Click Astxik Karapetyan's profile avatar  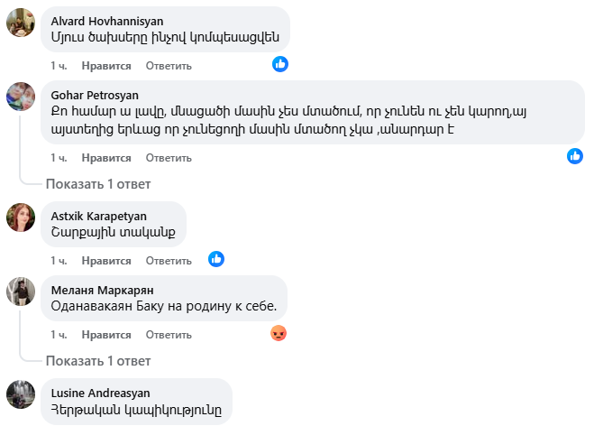[21, 218]
